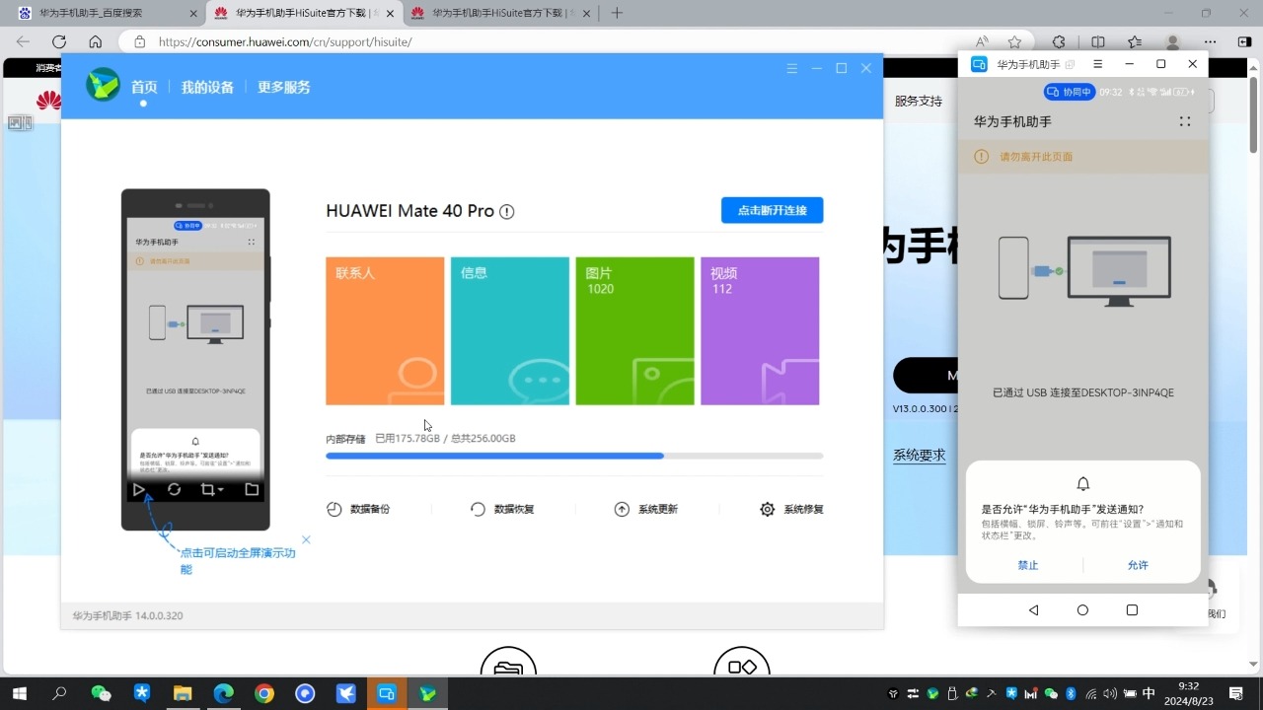Click the 服务支持 link on Huawei page
Screen dimensions: 1263x710
click(919, 101)
